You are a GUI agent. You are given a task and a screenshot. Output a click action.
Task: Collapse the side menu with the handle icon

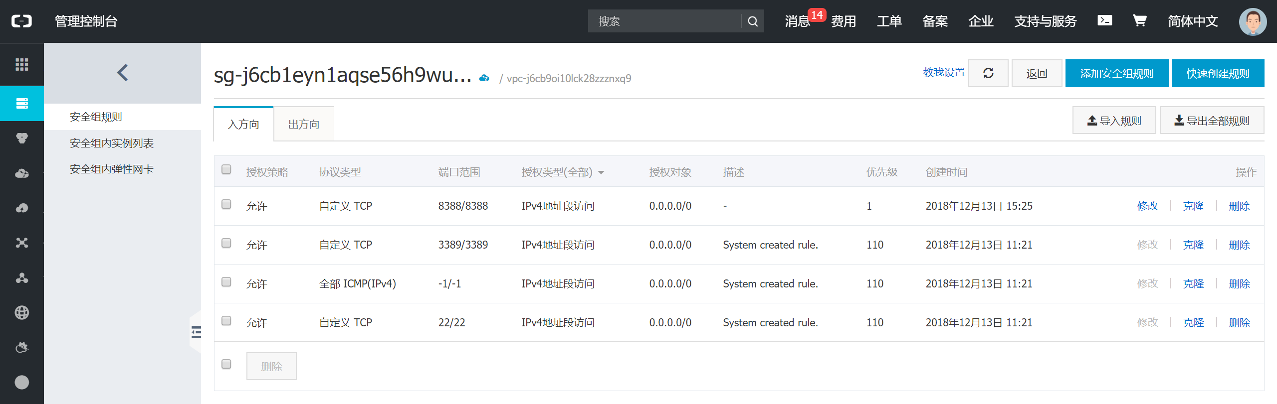(196, 332)
